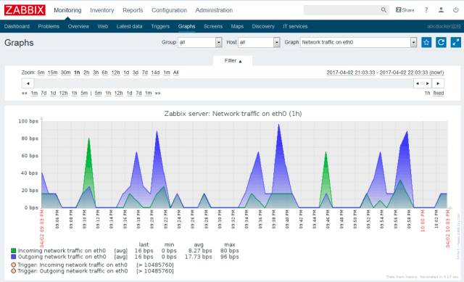Click Incoming trigger legend circle
Image resolution: width=464 pixels, height=282 pixels.
pyautogui.click(x=13, y=265)
